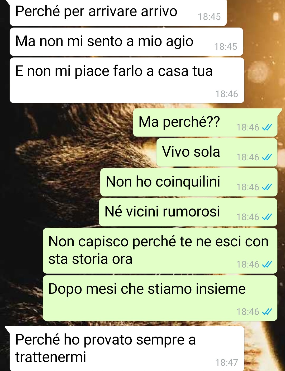This screenshot has width=285, height=371.
Task: Tap the 'Non ho coinquilini' bubble
Action: click(x=189, y=182)
